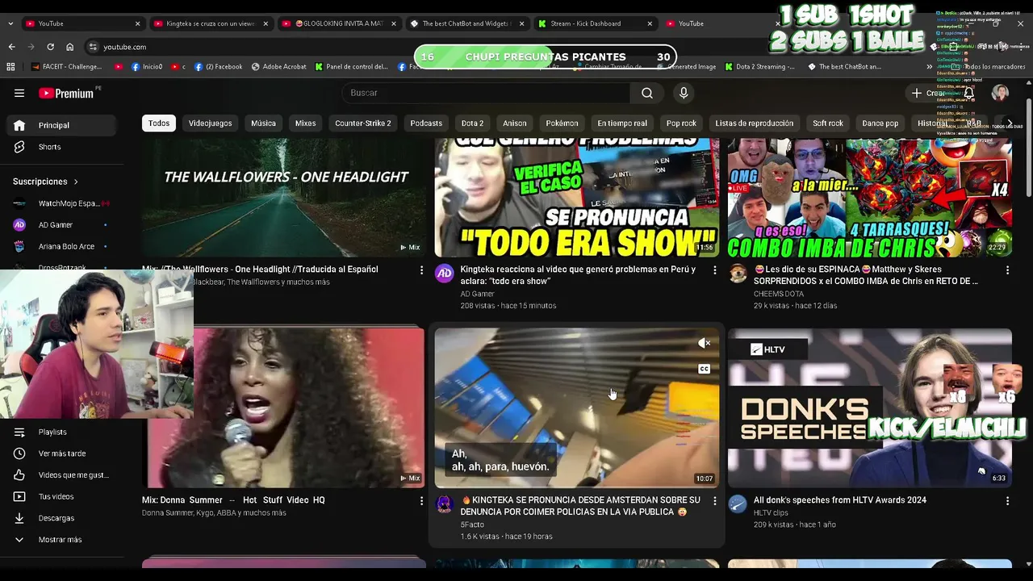The width and height of the screenshot is (1033, 581).
Task: Select the Videojuegos filter chip
Action: [210, 123]
